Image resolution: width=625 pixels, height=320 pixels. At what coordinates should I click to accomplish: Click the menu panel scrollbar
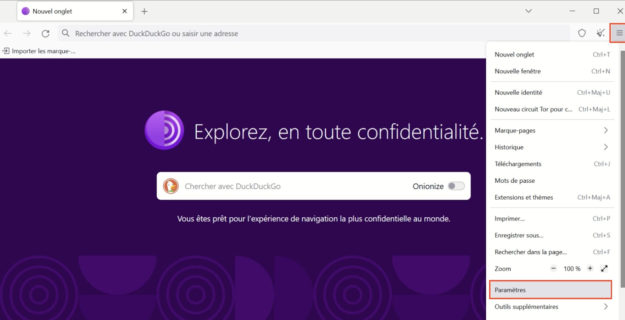point(623,169)
